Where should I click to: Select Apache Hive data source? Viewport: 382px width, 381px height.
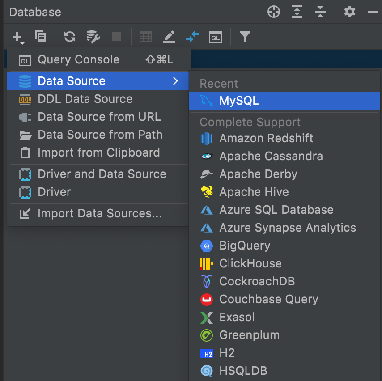tap(284, 192)
